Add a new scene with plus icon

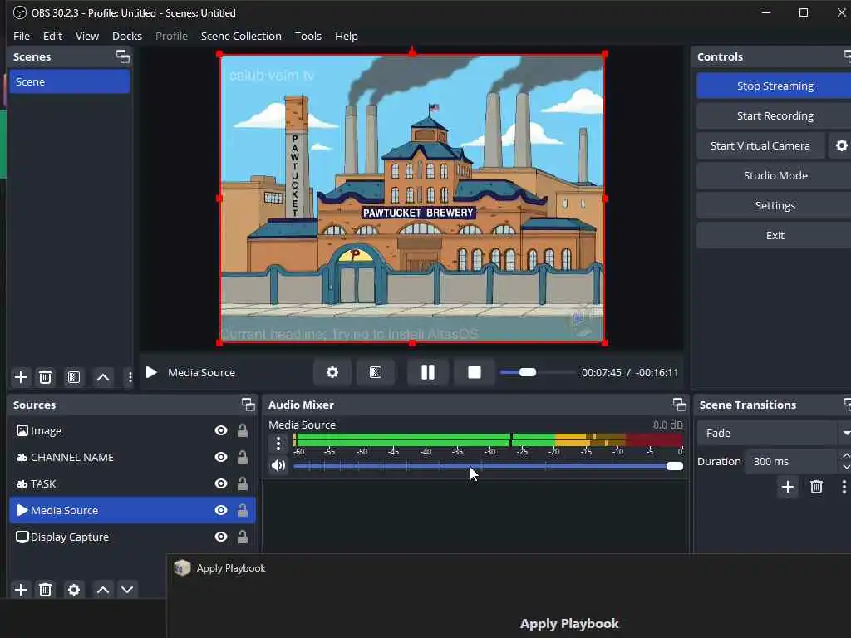click(x=21, y=377)
